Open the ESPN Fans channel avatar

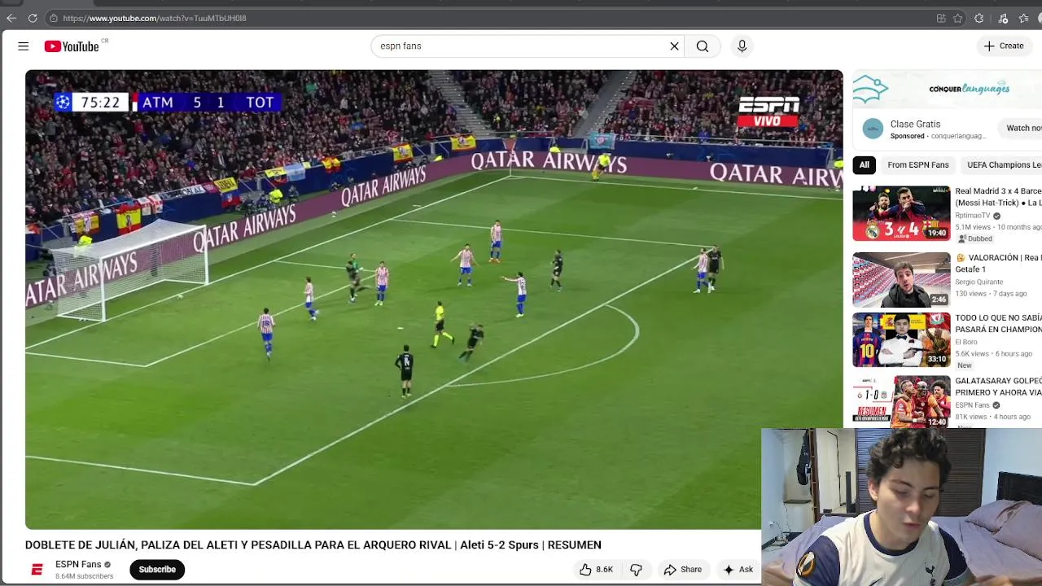pos(37,570)
